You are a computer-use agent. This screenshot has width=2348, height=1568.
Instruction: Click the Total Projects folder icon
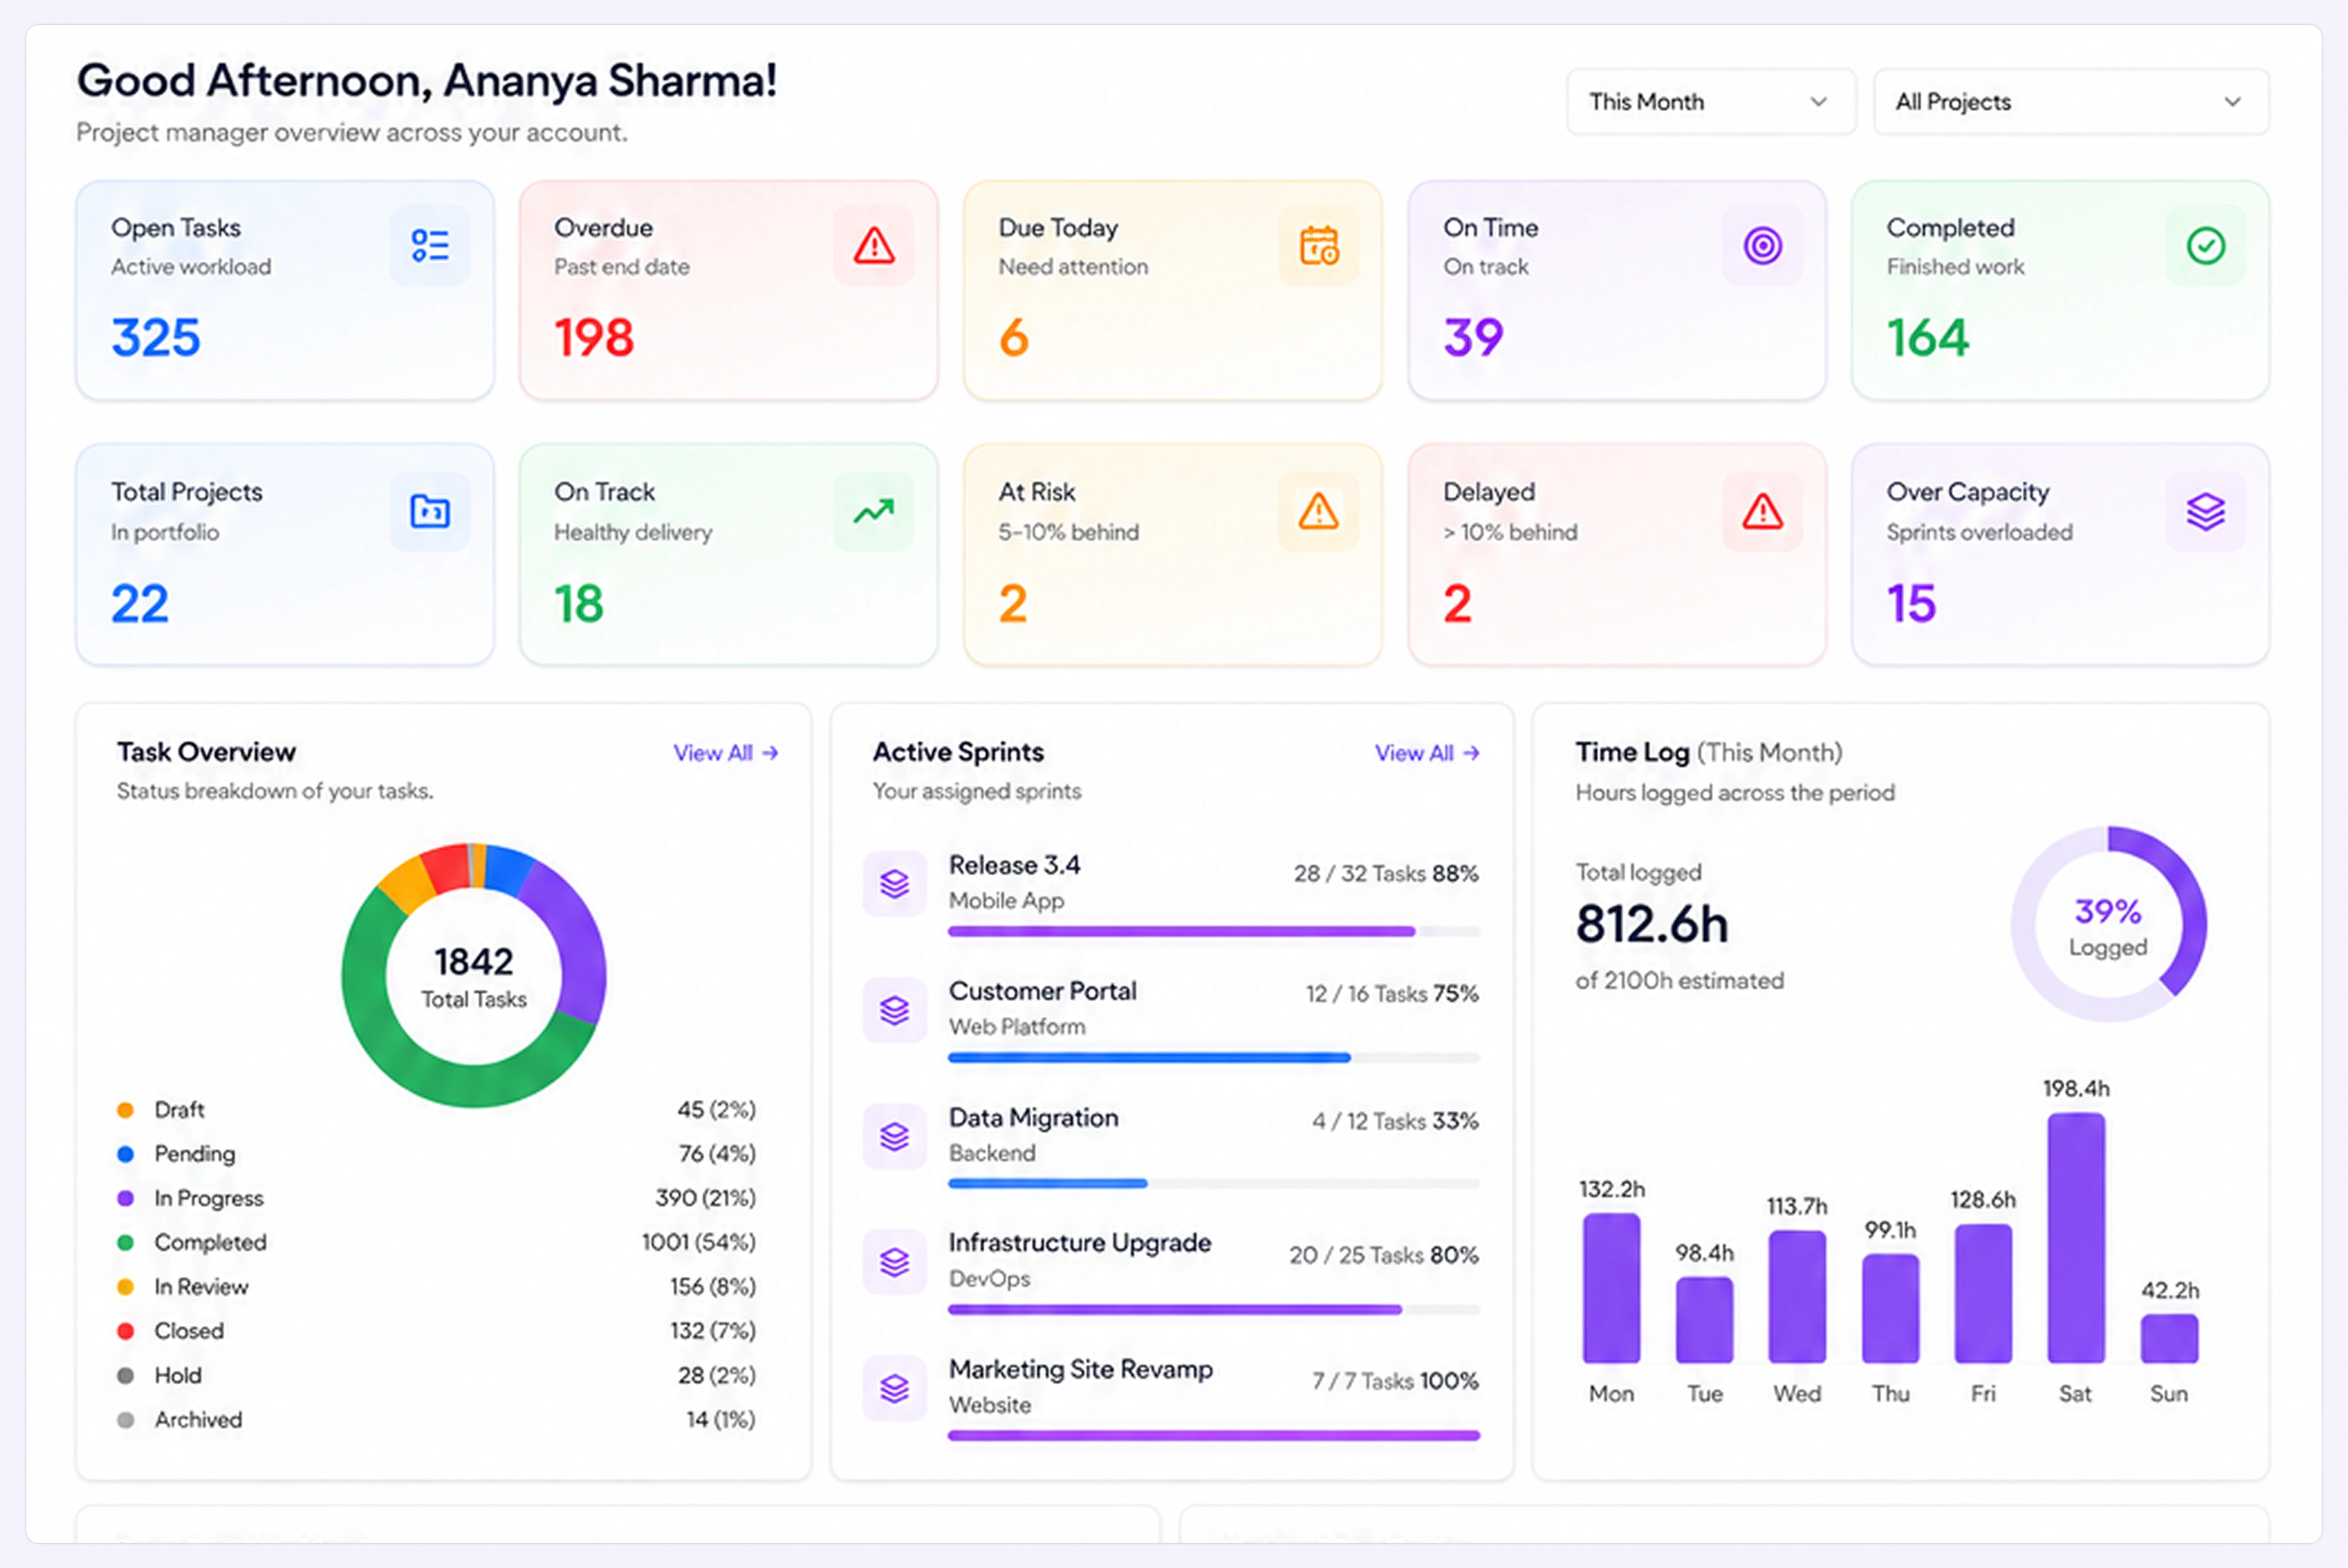click(430, 511)
